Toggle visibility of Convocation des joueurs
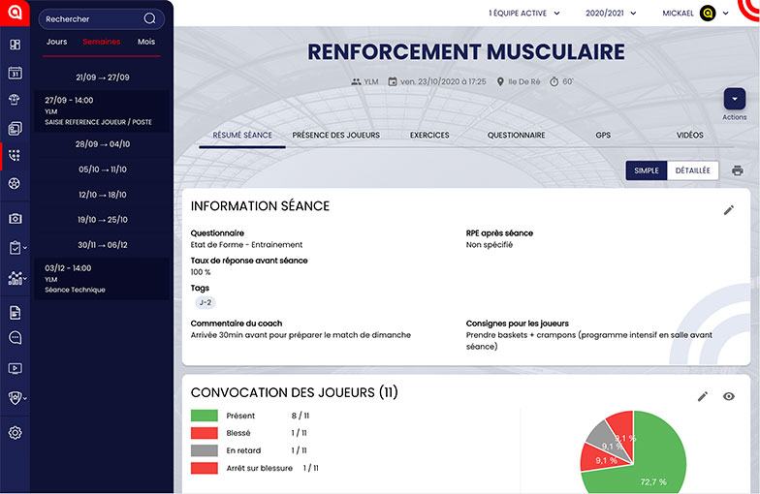Viewport: 760px width, 494px height. coord(729,396)
